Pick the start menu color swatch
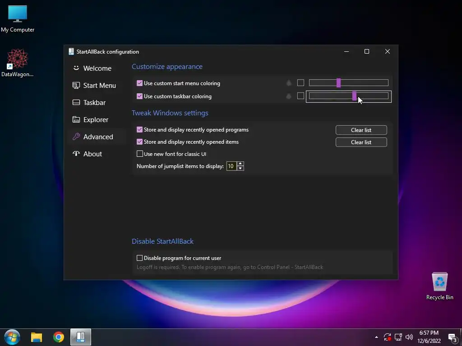 pos(300,83)
